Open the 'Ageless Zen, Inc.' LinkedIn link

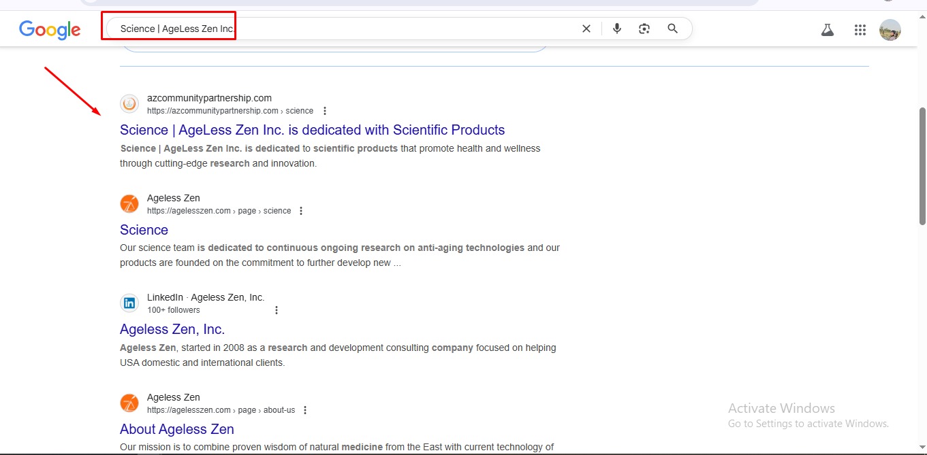point(172,329)
